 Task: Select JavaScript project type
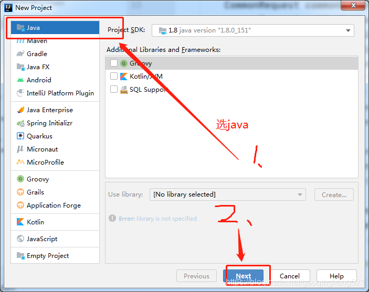pos(55,239)
